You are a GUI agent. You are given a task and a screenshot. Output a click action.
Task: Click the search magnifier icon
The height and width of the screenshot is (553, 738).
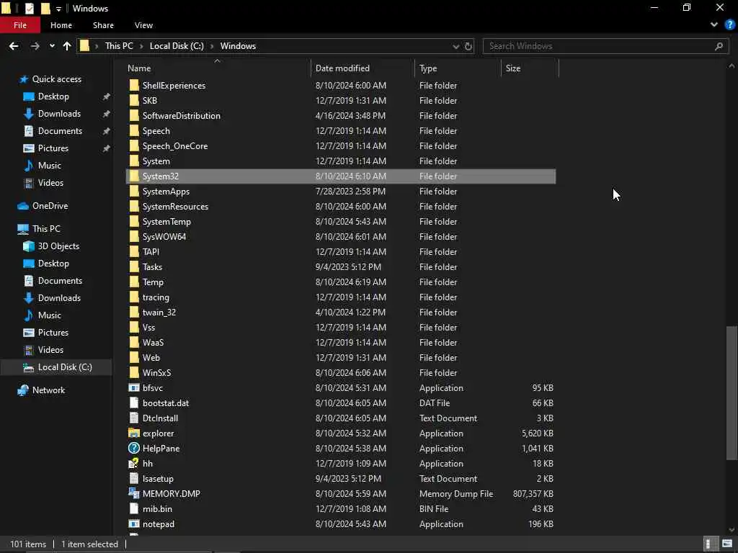tap(719, 46)
